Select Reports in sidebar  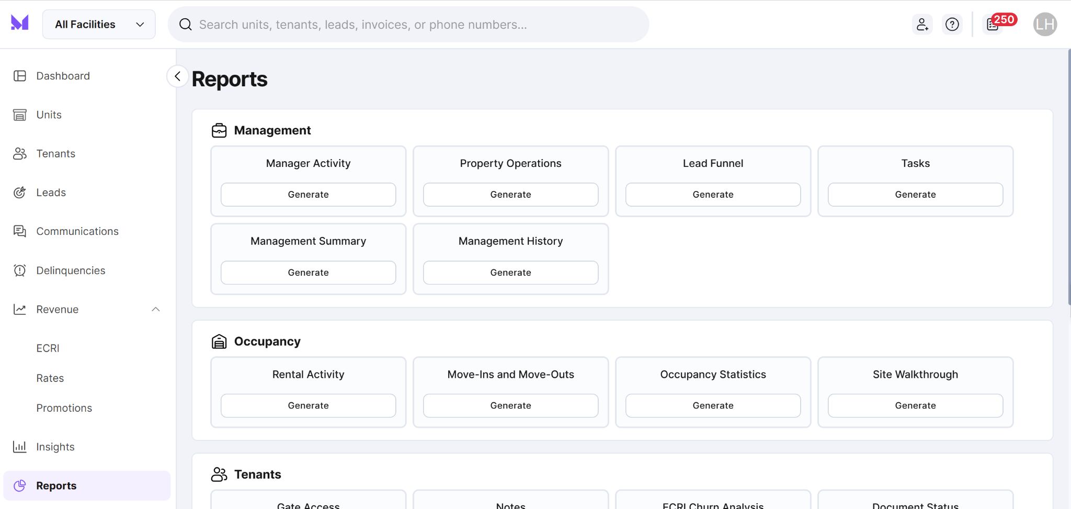[x=87, y=485]
